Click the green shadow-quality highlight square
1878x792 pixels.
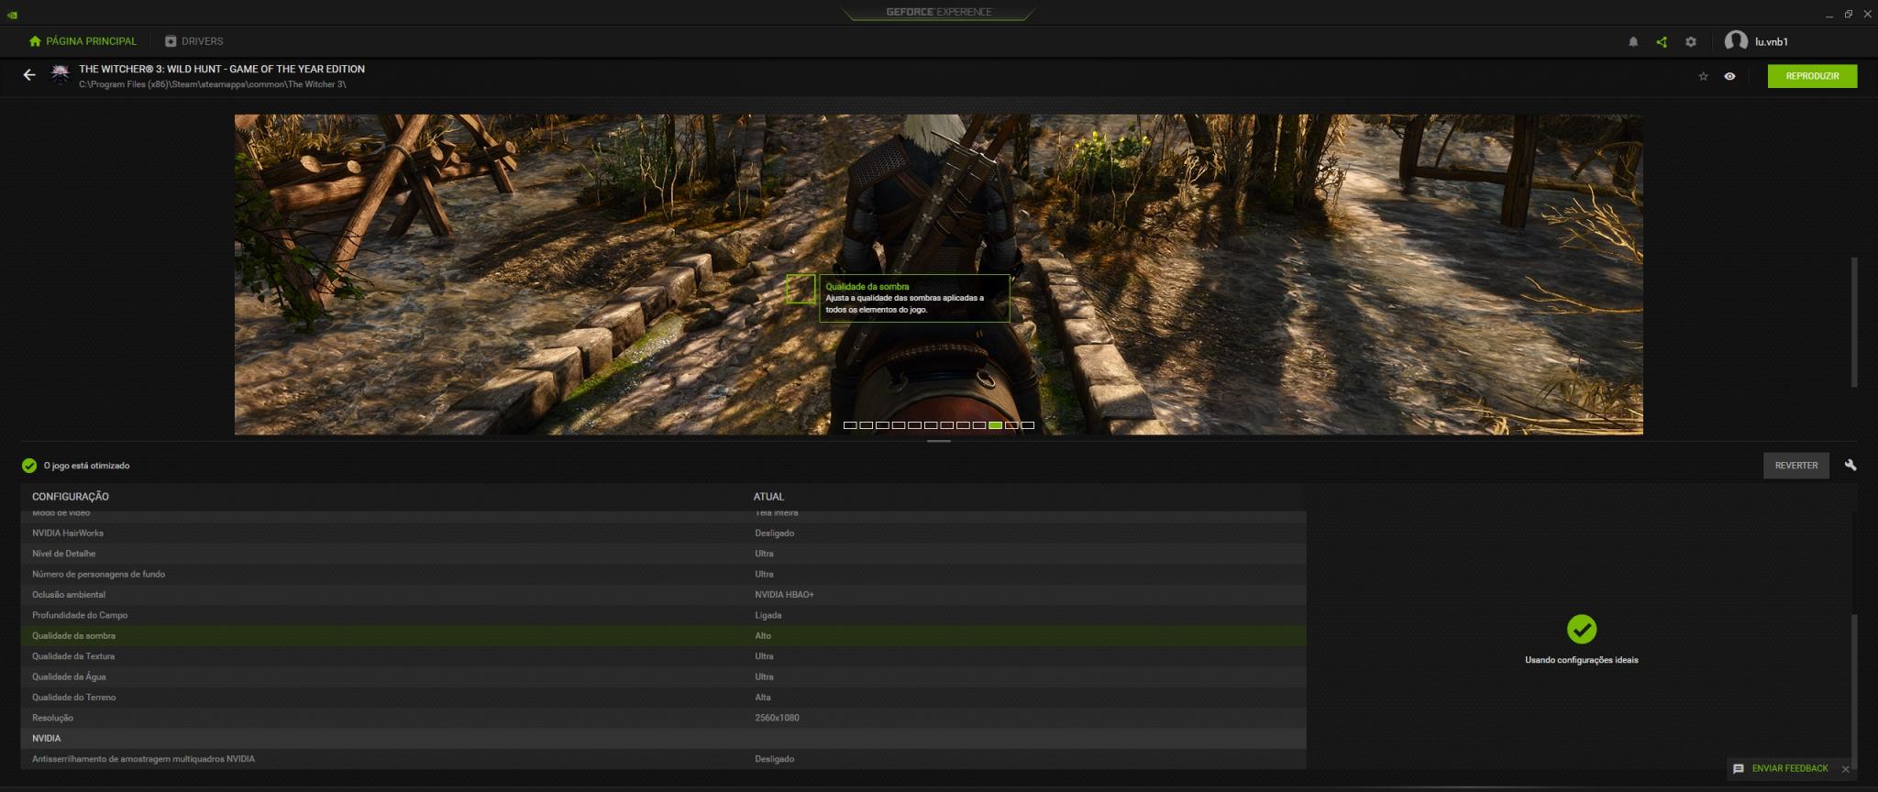click(801, 289)
